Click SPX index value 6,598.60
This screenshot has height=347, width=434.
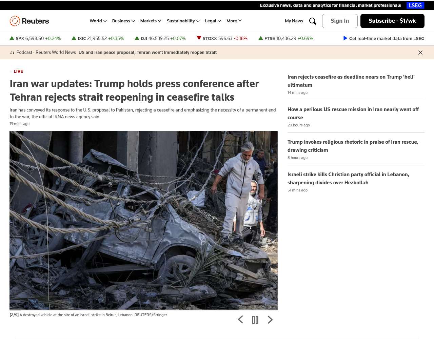tap(35, 39)
